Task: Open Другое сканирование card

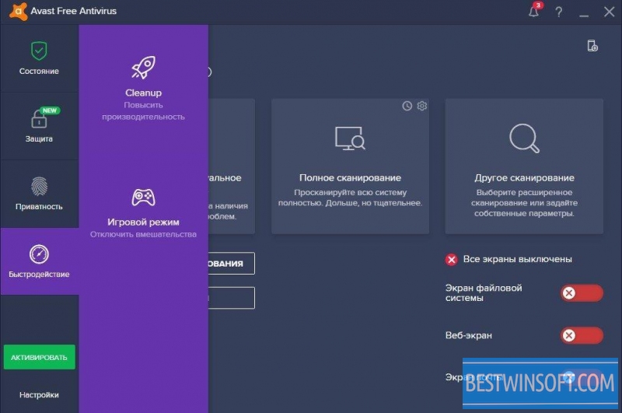Action: 524,166
